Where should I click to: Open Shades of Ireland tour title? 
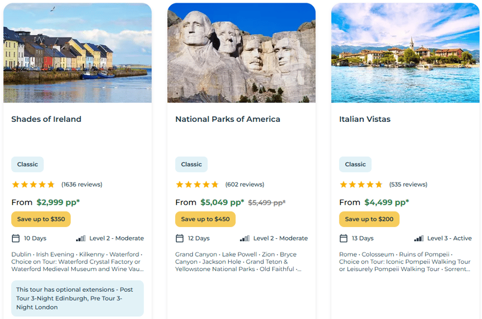tap(46, 119)
